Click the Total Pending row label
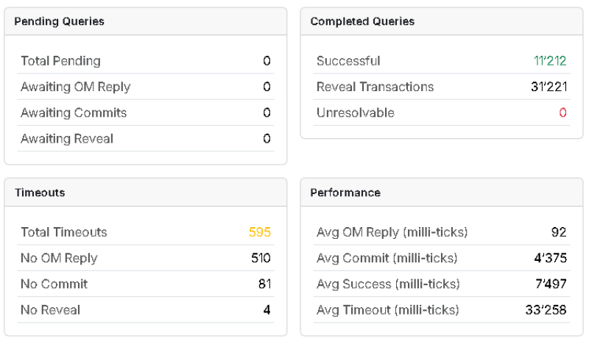Viewport: 589px width, 341px height. [60, 61]
